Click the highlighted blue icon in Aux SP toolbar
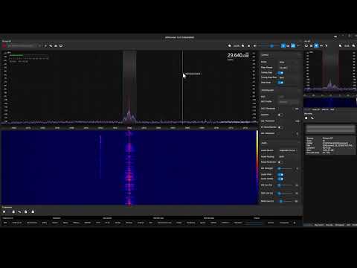Screen dimensions: 357x268 pyautogui.click(x=316, y=46)
